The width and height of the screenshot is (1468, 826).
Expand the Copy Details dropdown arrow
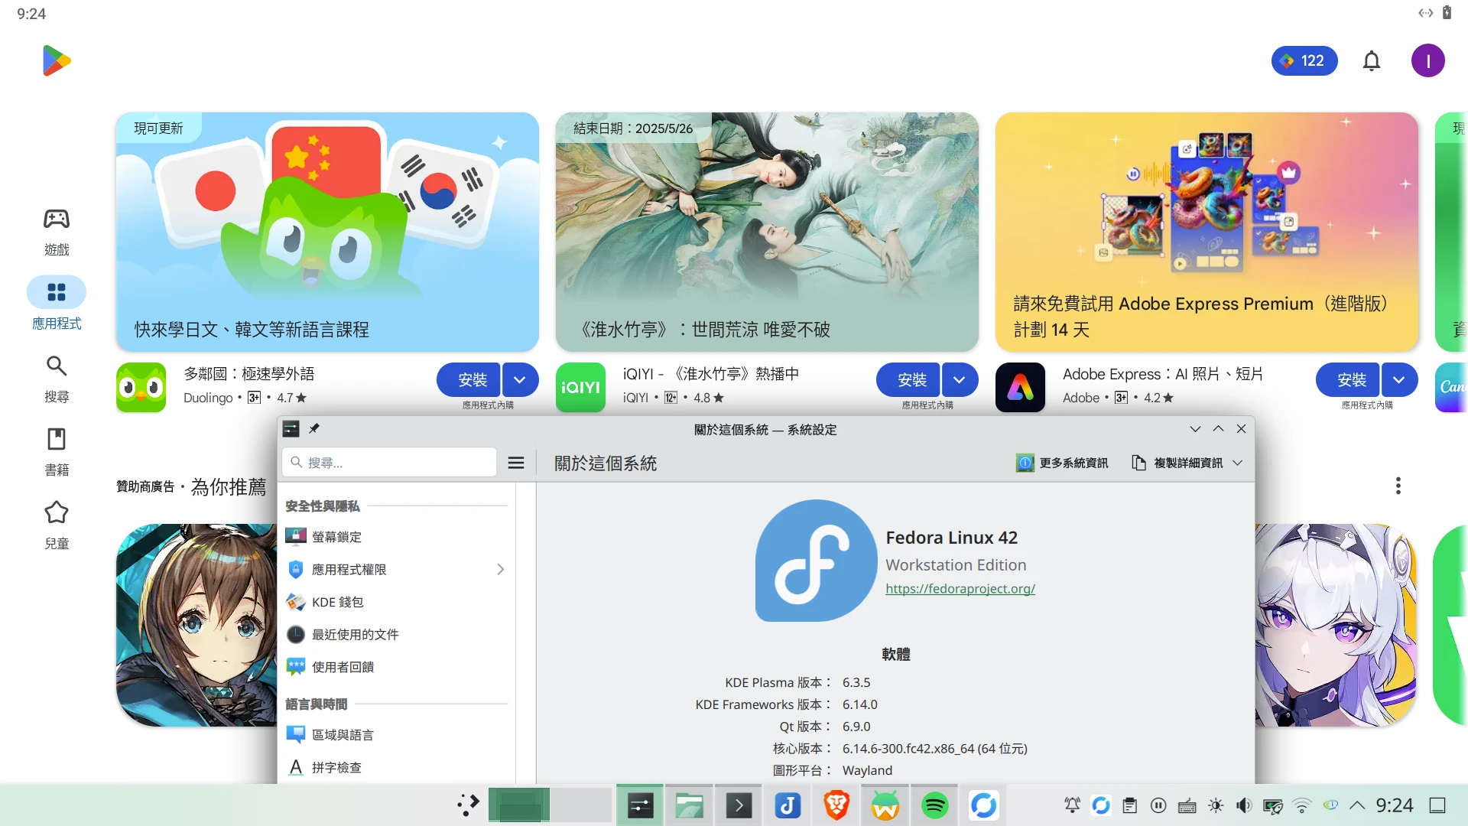[x=1238, y=463]
